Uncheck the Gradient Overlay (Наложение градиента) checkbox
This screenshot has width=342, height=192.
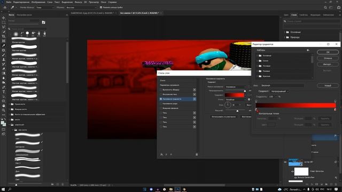161,99
